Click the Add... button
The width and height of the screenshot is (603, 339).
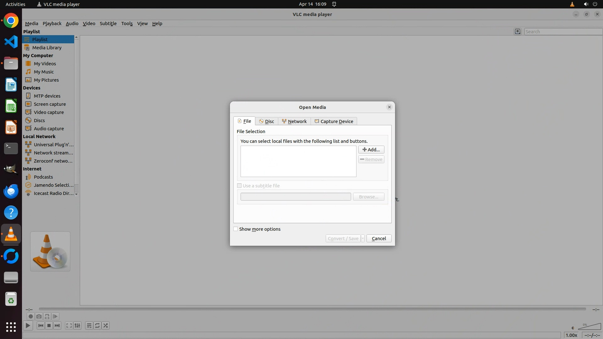click(x=371, y=150)
